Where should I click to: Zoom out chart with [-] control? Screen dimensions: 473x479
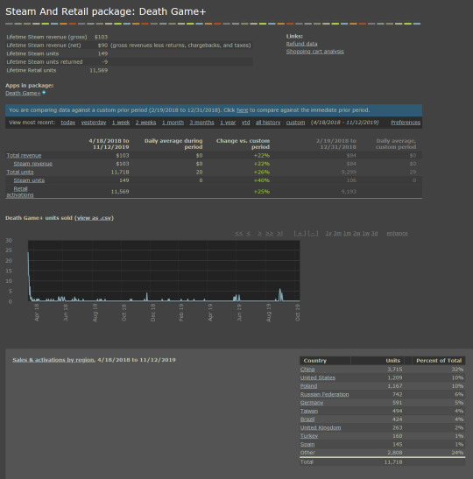[313, 234]
